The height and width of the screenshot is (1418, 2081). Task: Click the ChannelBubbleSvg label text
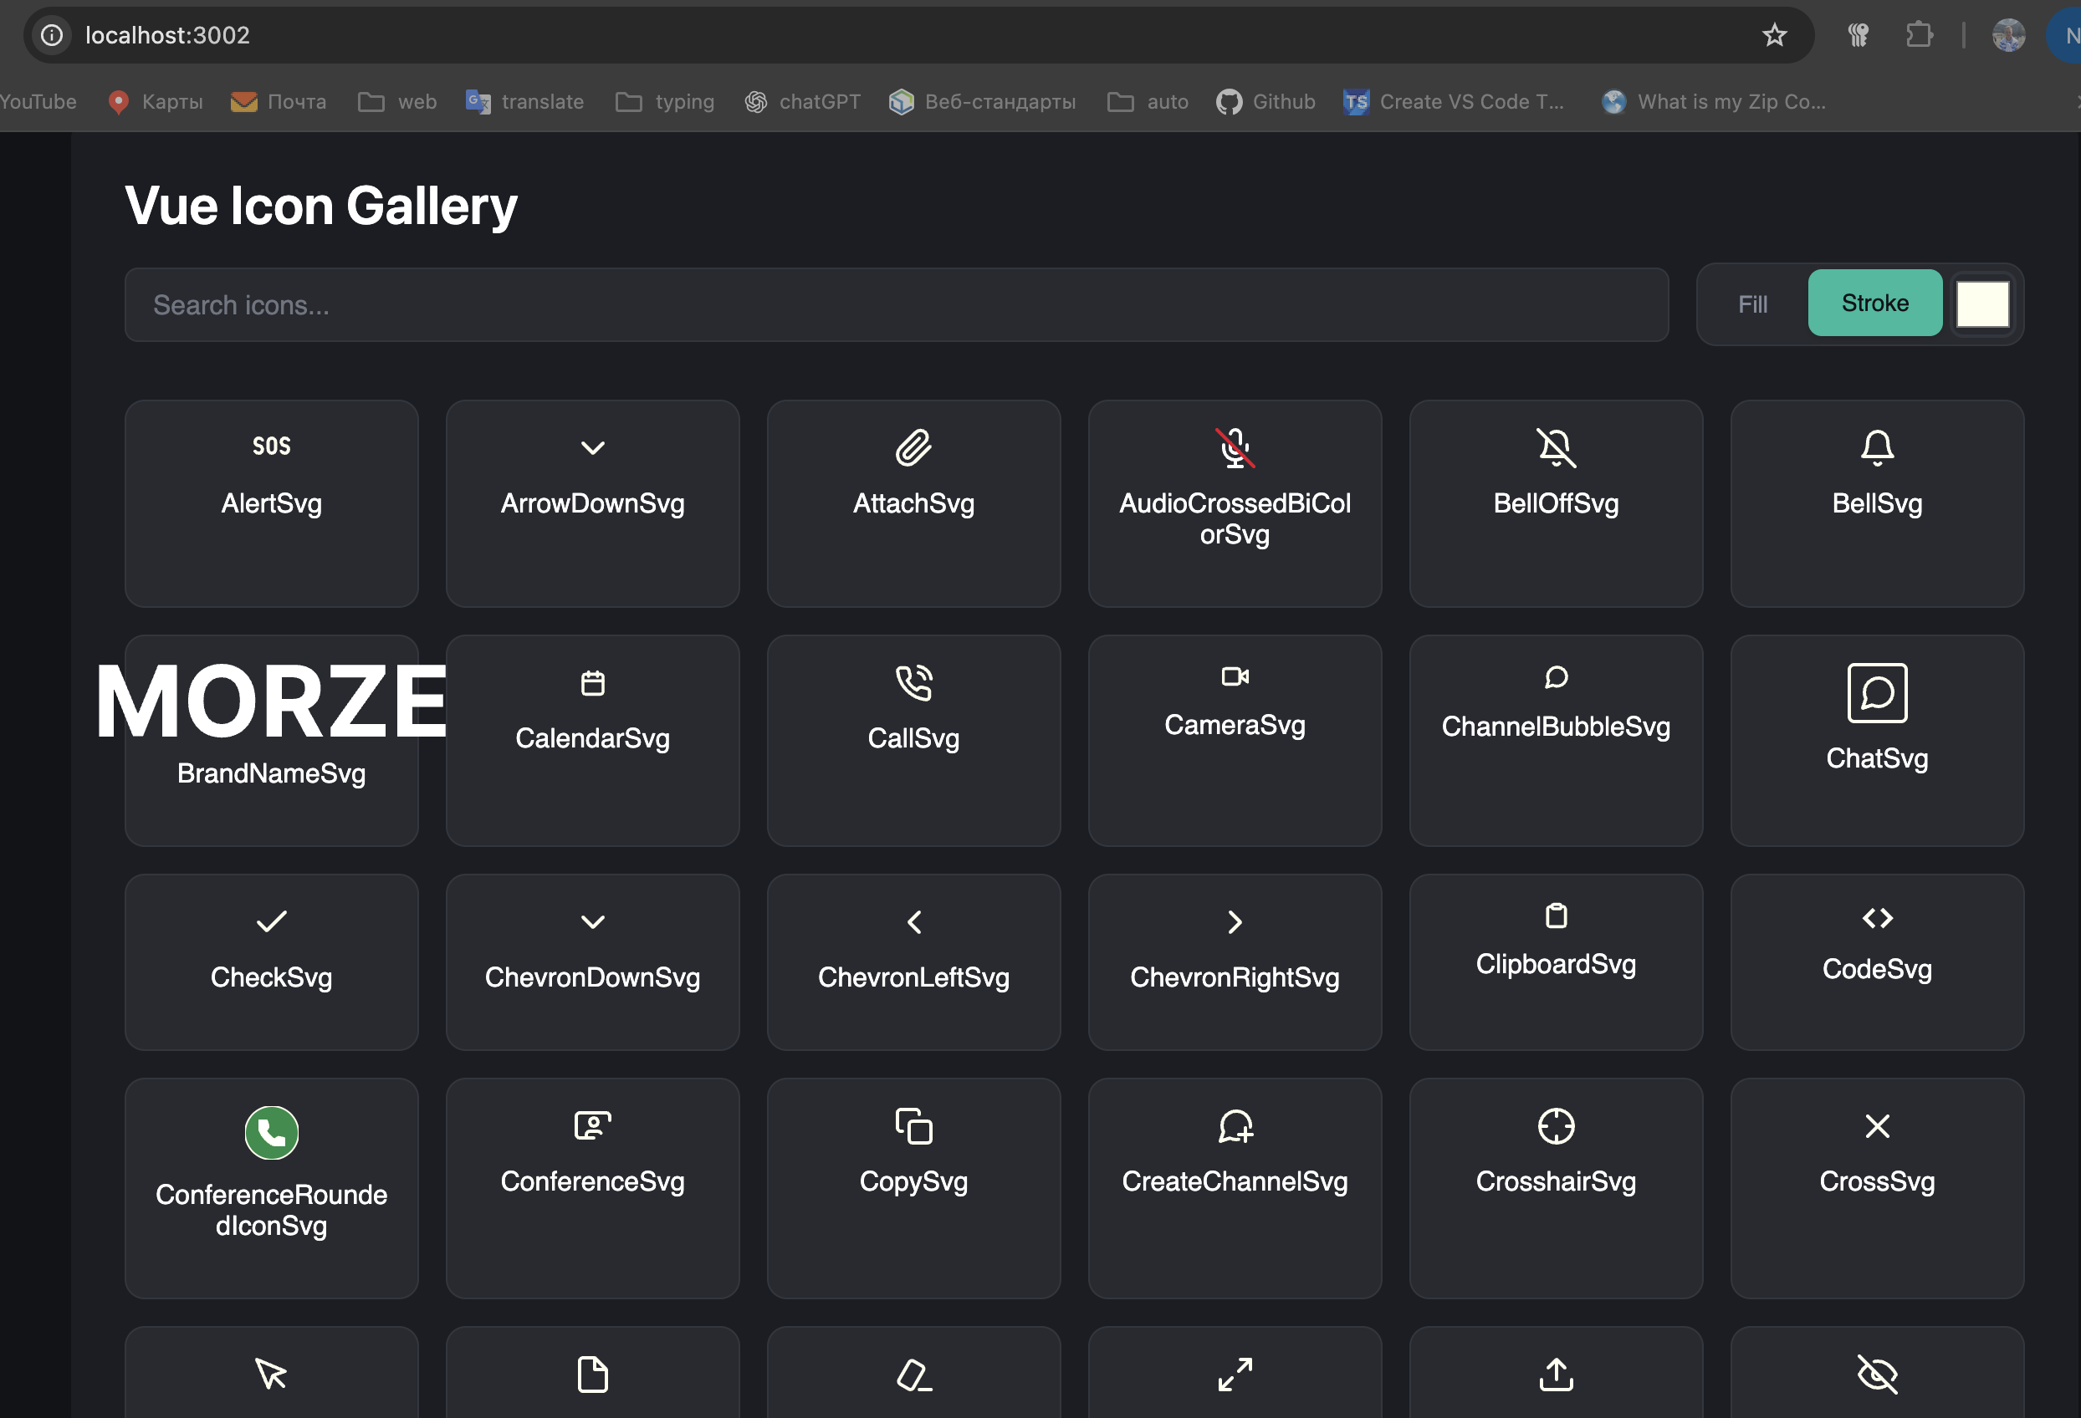1557,727
